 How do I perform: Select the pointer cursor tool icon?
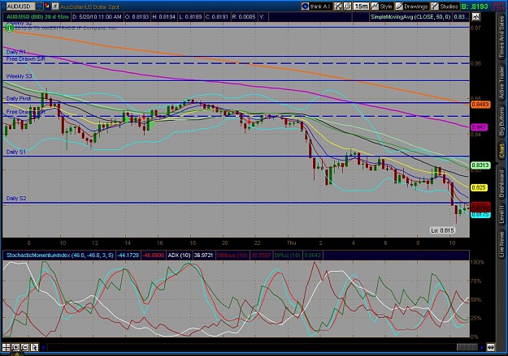[34, 347]
